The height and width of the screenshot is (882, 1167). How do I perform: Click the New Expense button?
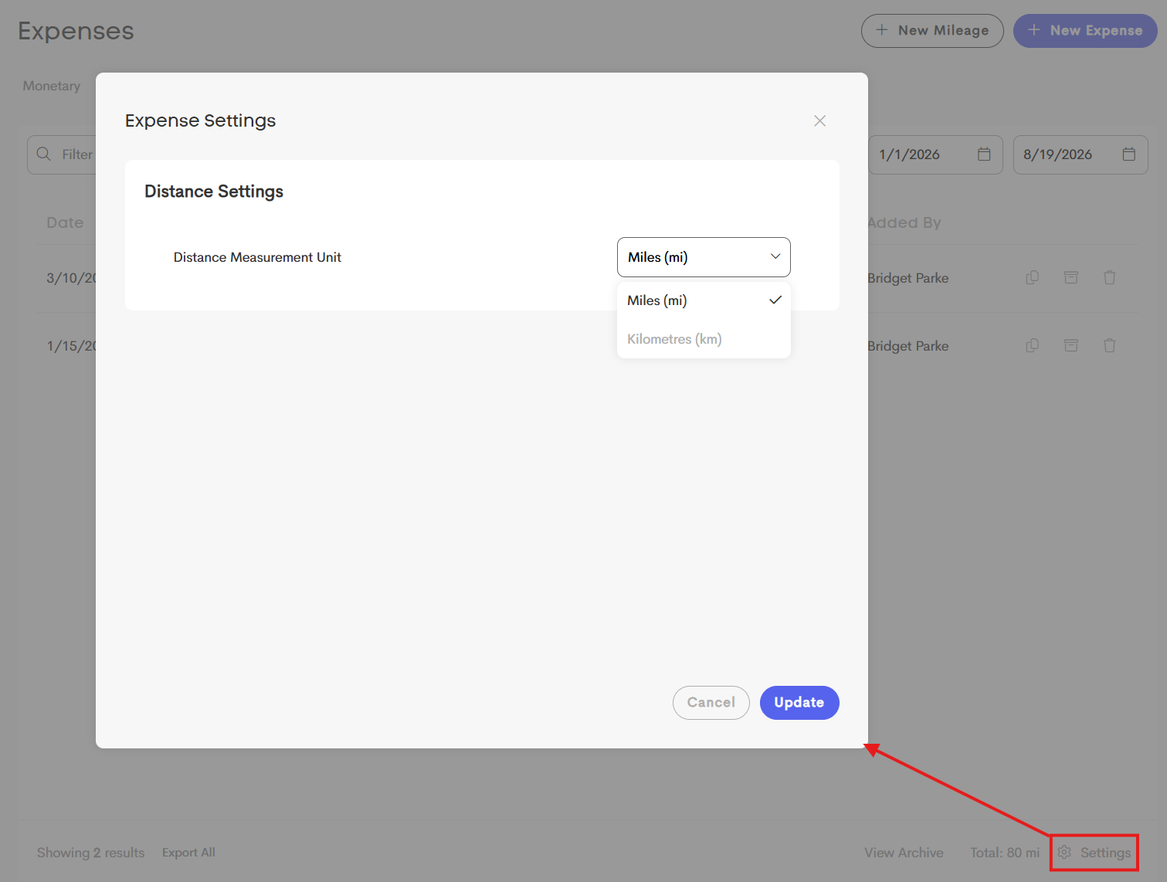[x=1085, y=31]
